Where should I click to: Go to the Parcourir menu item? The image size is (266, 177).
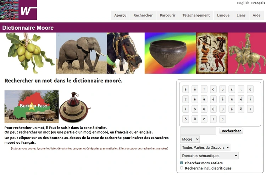(167, 15)
